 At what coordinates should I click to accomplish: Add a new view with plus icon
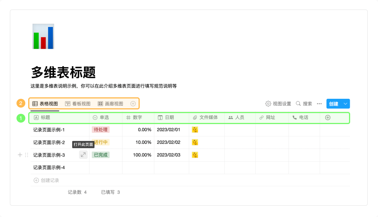tap(133, 104)
